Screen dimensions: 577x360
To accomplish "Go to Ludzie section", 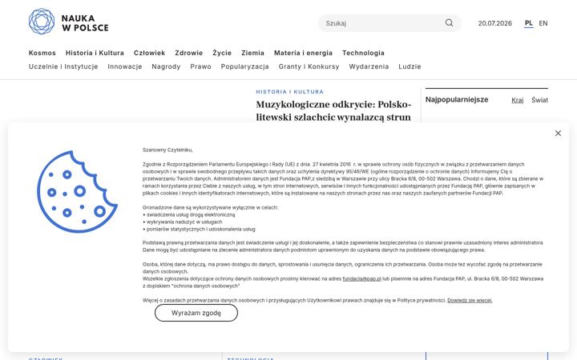I will (410, 66).
